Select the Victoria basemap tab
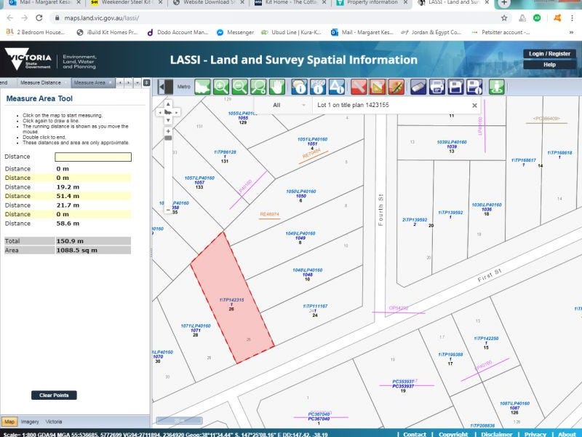This screenshot has height=437, width=582. (54, 422)
